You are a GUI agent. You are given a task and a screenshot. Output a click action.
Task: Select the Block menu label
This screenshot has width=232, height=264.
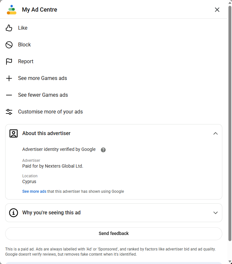(25, 44)
